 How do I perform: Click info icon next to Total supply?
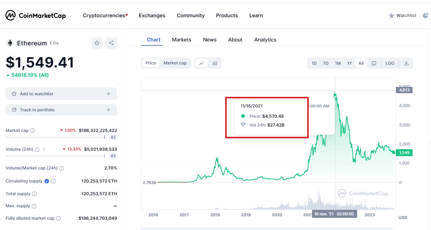tap(35, 194)
